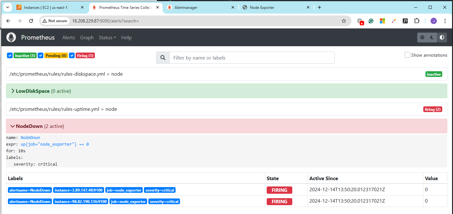
Task: Toggle the yellow Pending (0) filter badge
Action: (56, 55)
